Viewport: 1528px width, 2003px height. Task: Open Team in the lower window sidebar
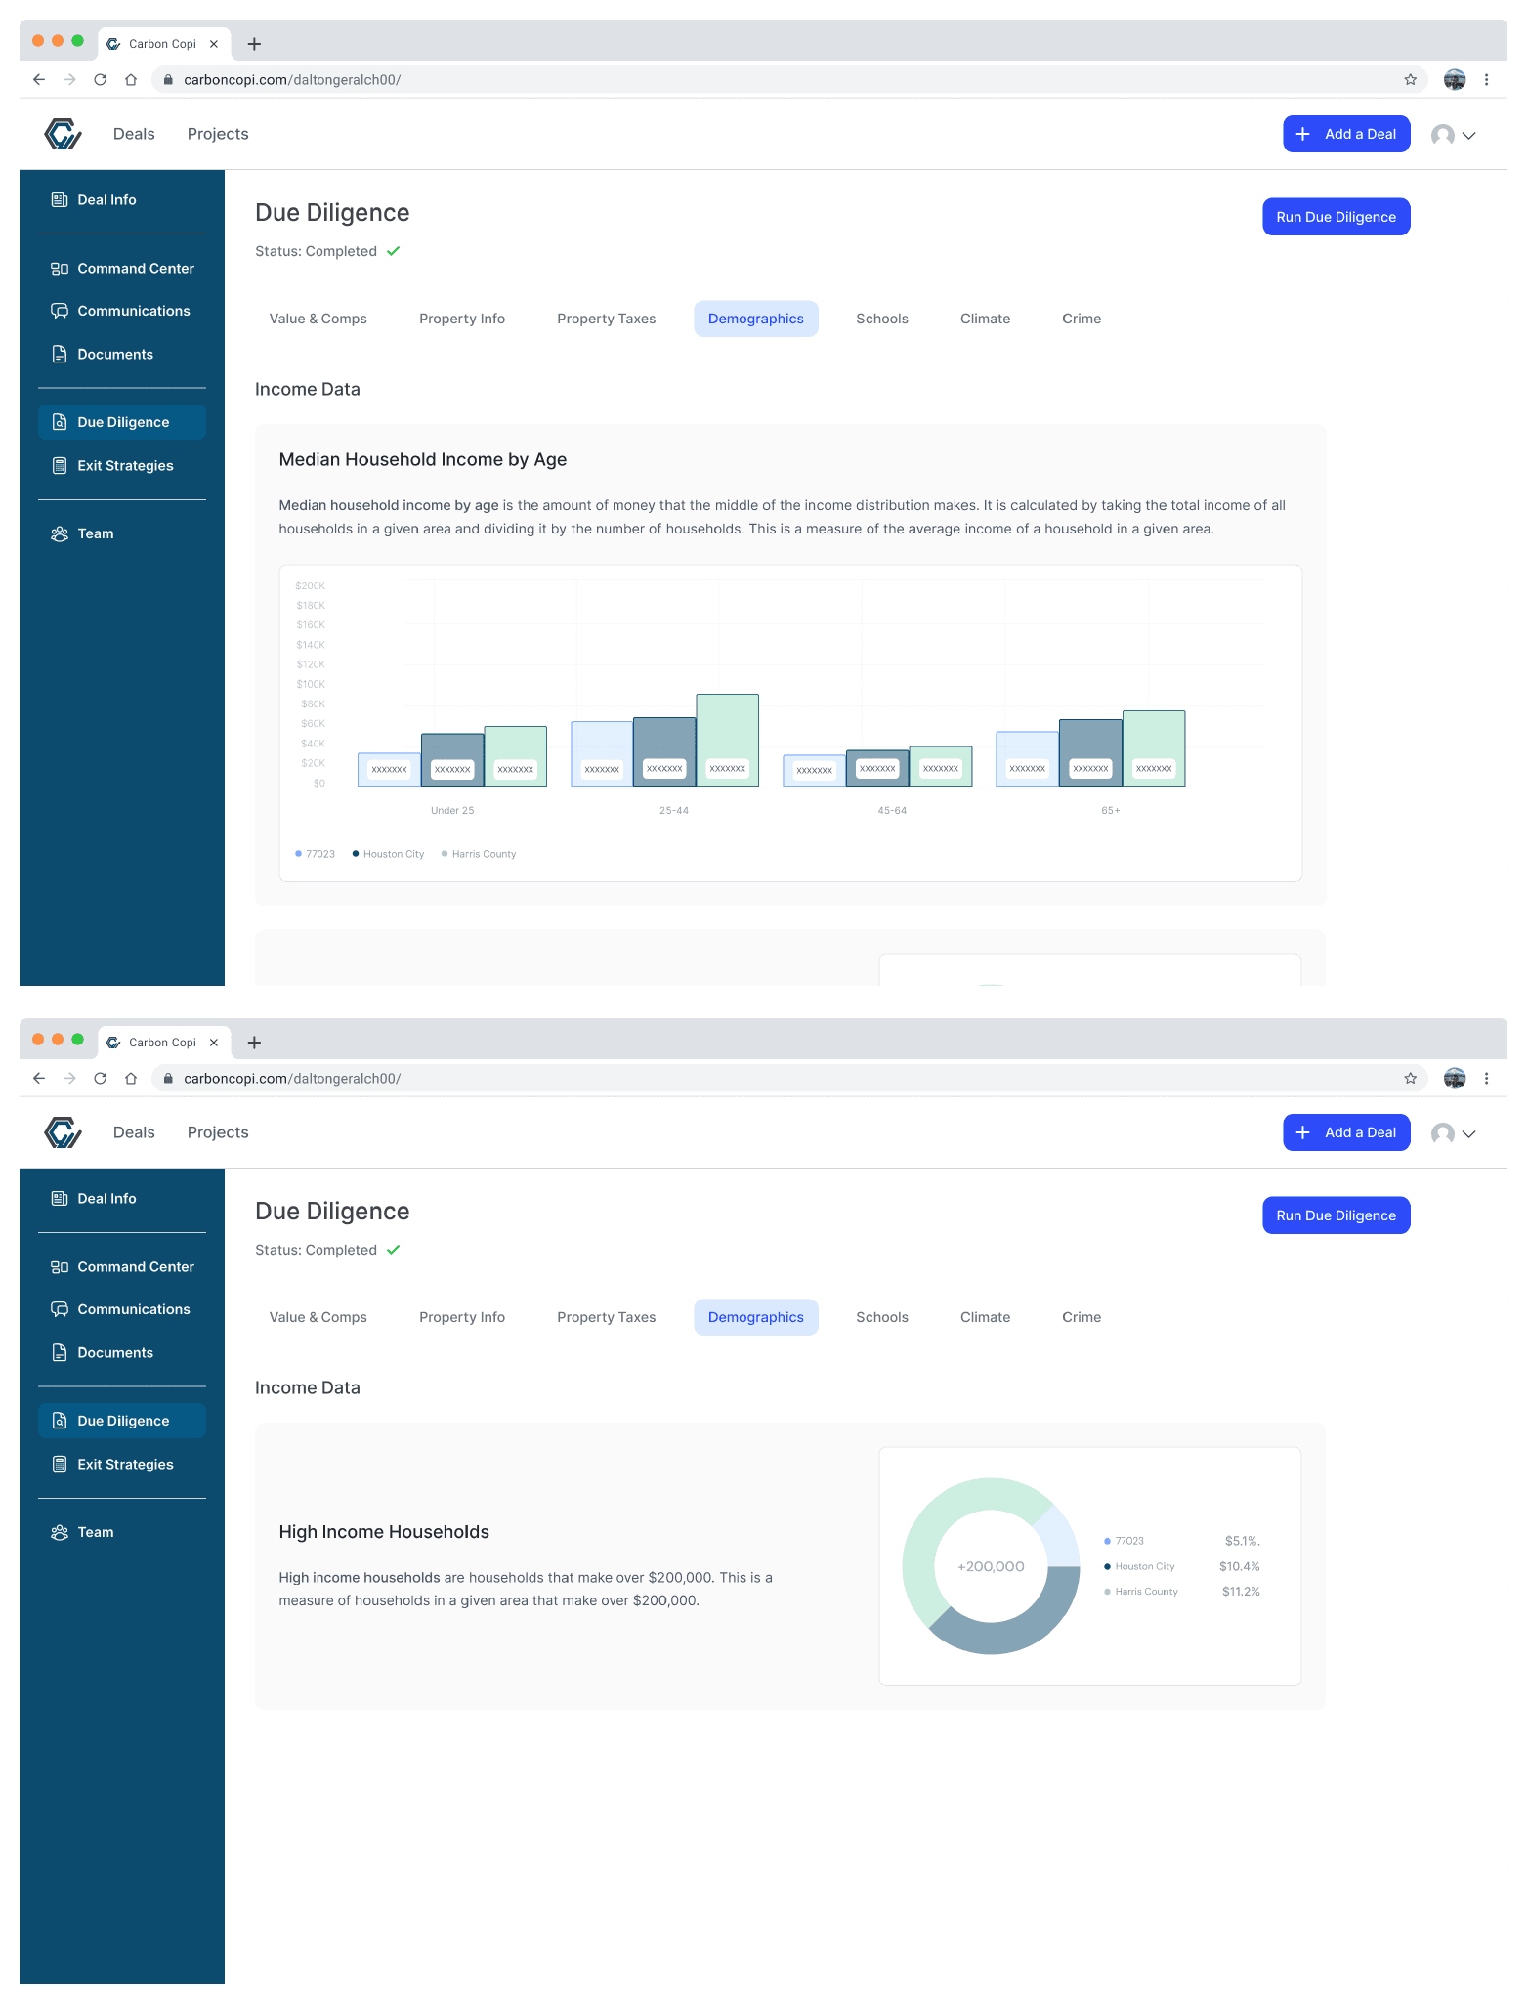[95, 1532]
